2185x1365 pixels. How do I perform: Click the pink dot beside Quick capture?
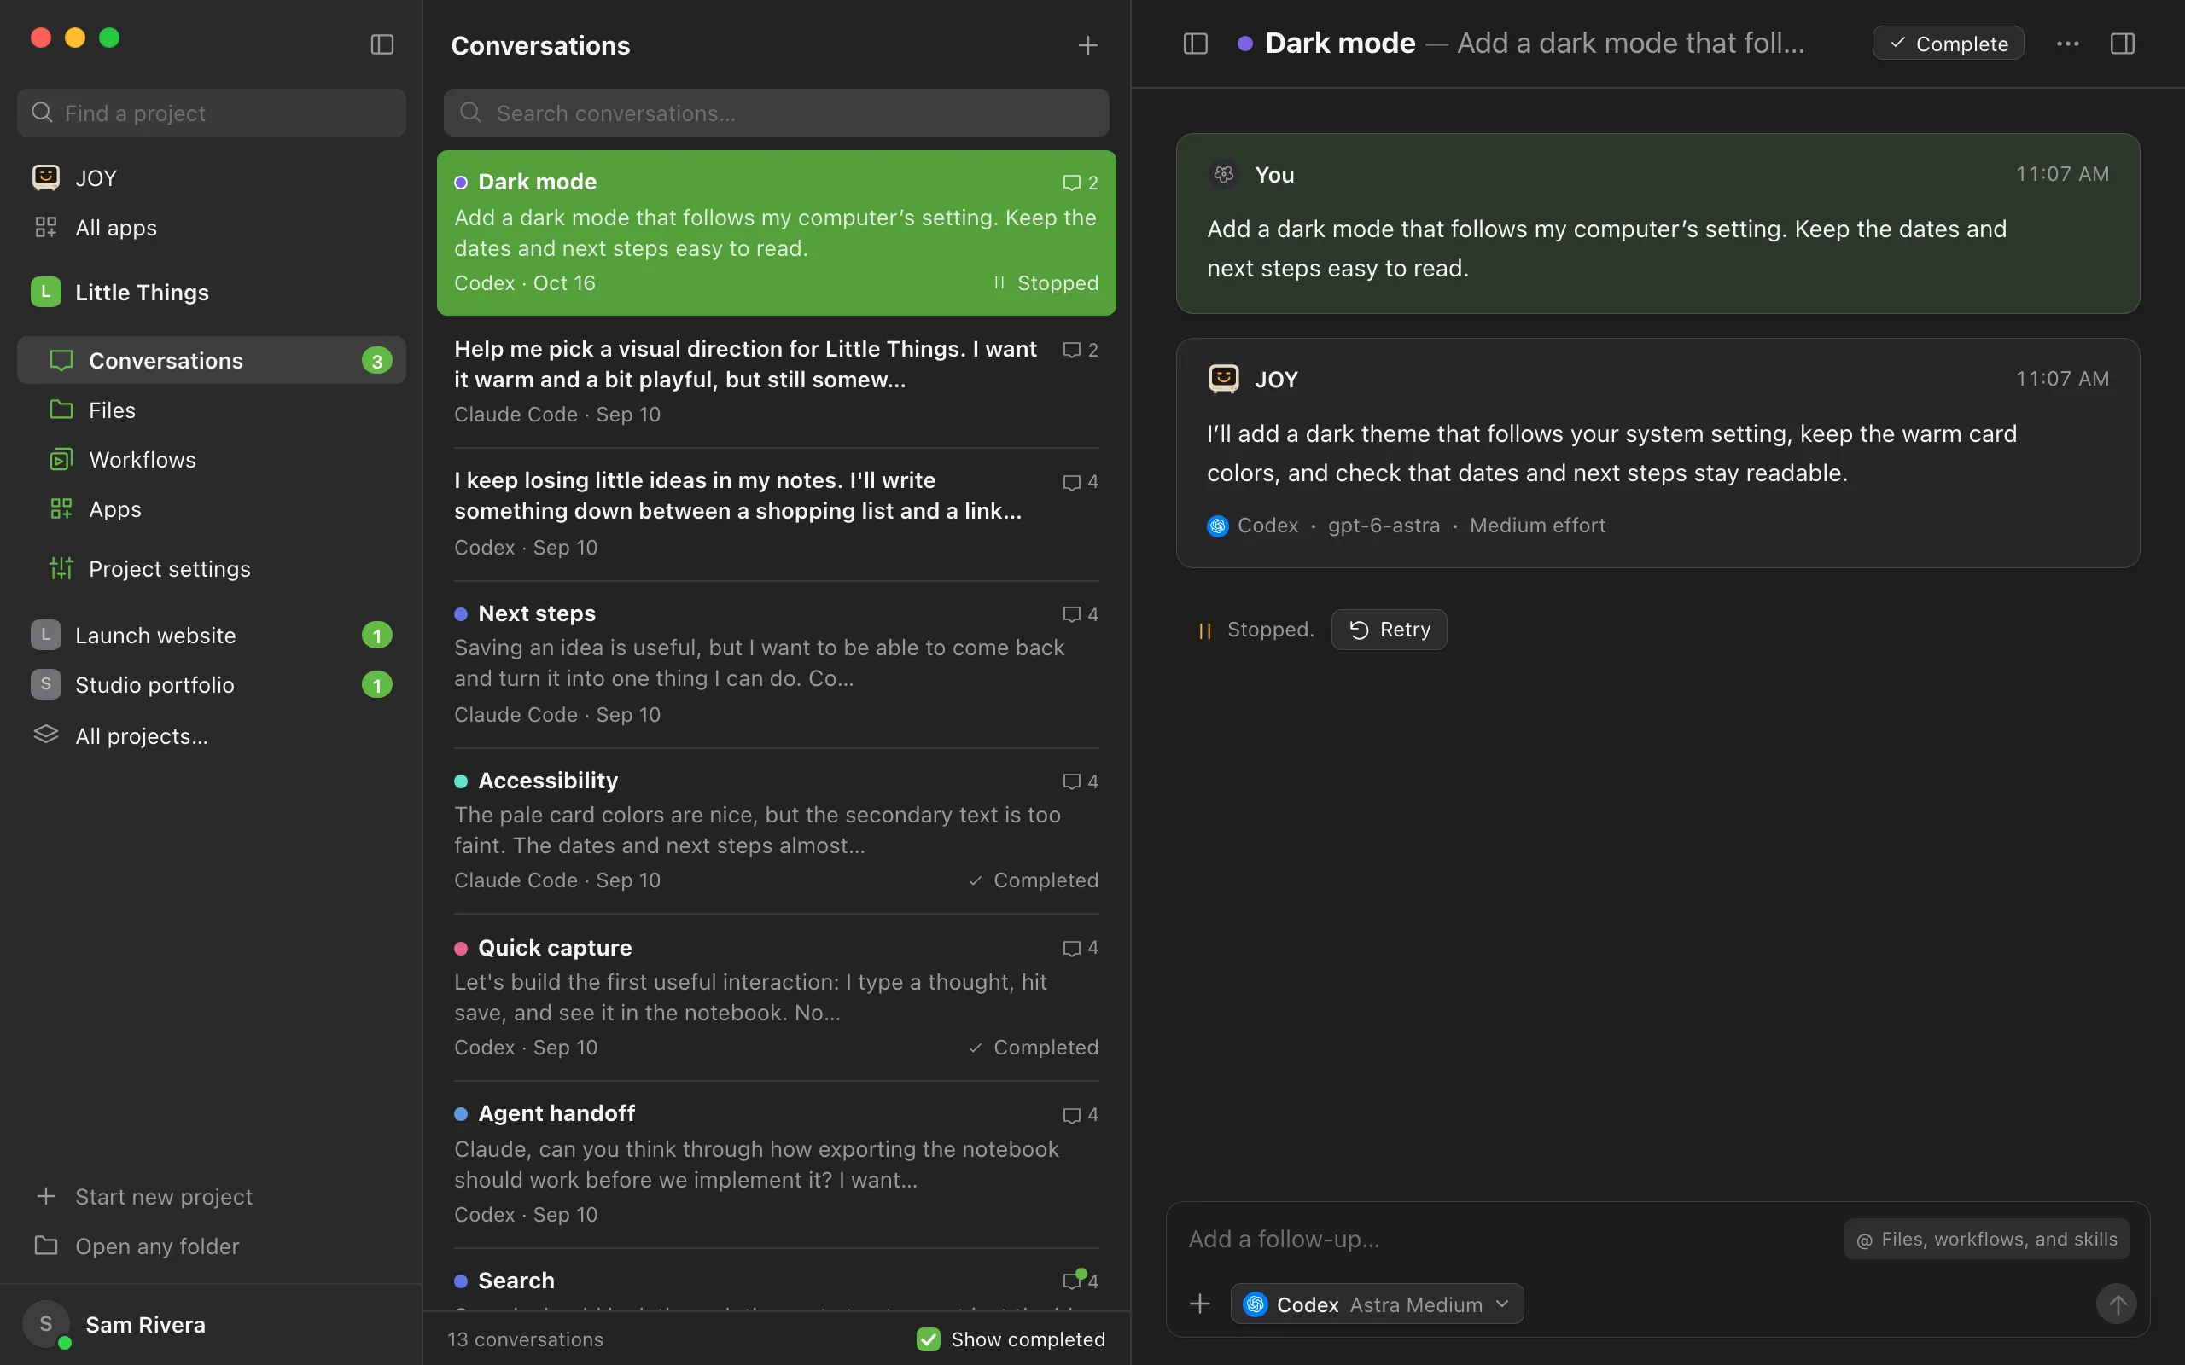pos(461,948)
